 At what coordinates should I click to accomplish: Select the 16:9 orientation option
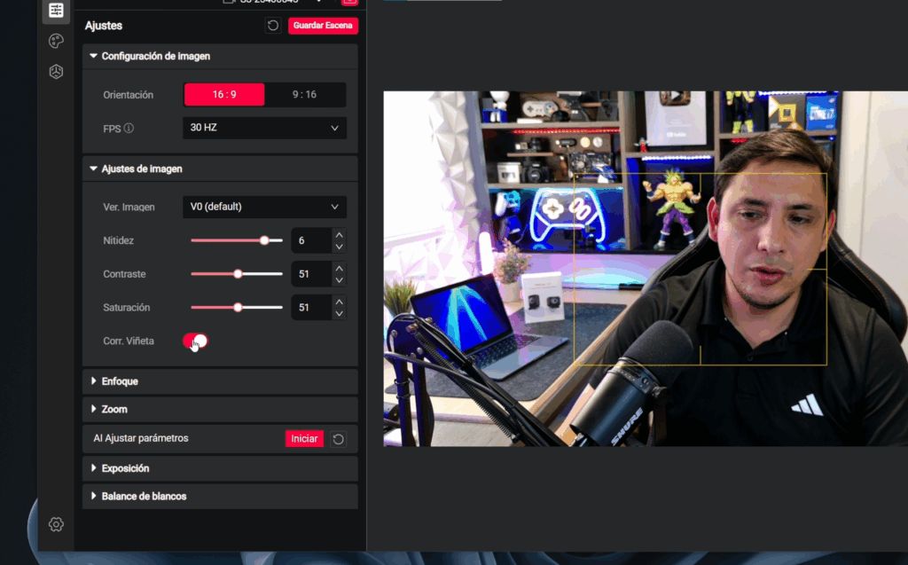224,95
